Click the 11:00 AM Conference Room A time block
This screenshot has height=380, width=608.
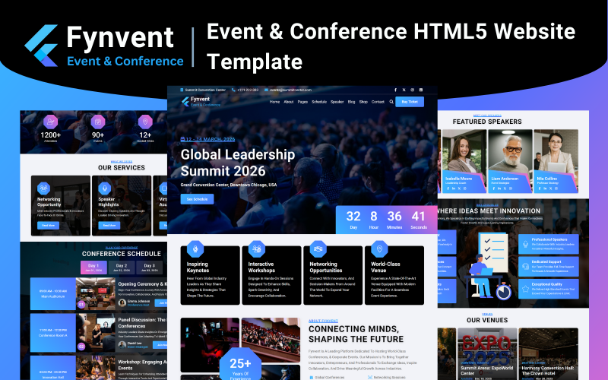point(52,332)
